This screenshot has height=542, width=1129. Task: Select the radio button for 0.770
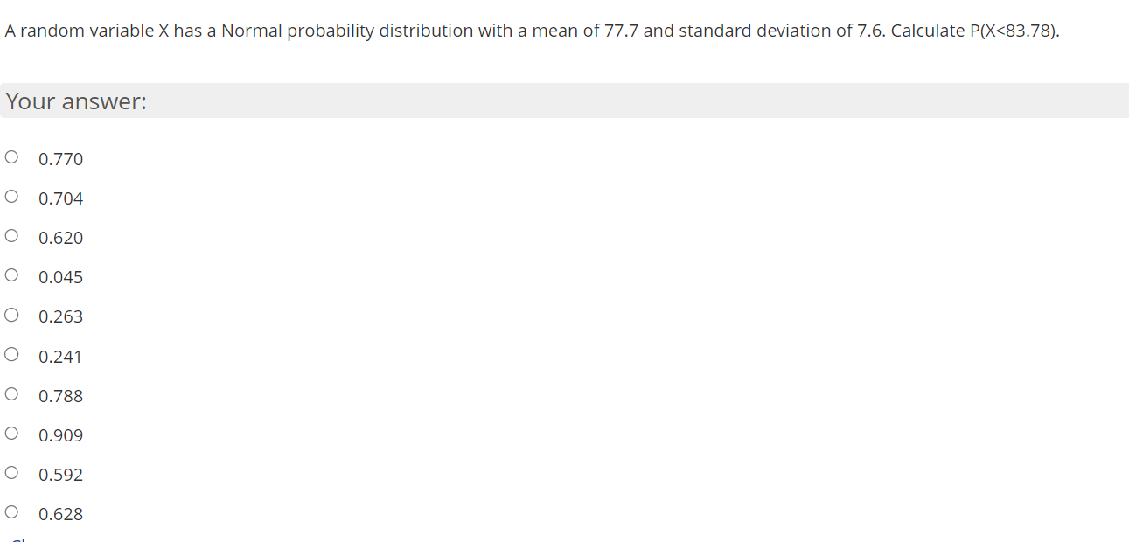[x=11, y=156]
